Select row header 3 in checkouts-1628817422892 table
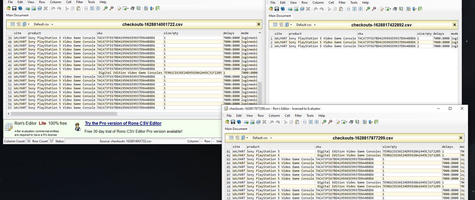 pos(271,46)
